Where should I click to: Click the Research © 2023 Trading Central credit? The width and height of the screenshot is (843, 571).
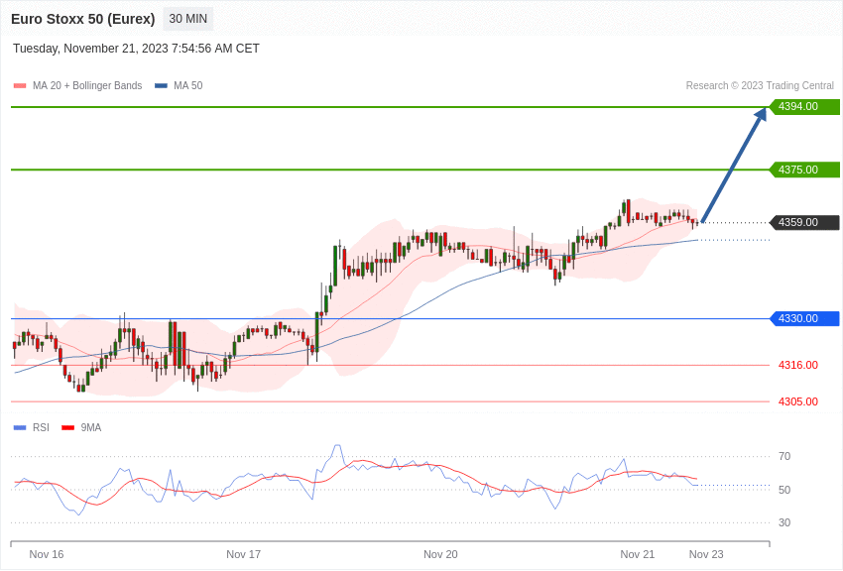coord(760,85)
